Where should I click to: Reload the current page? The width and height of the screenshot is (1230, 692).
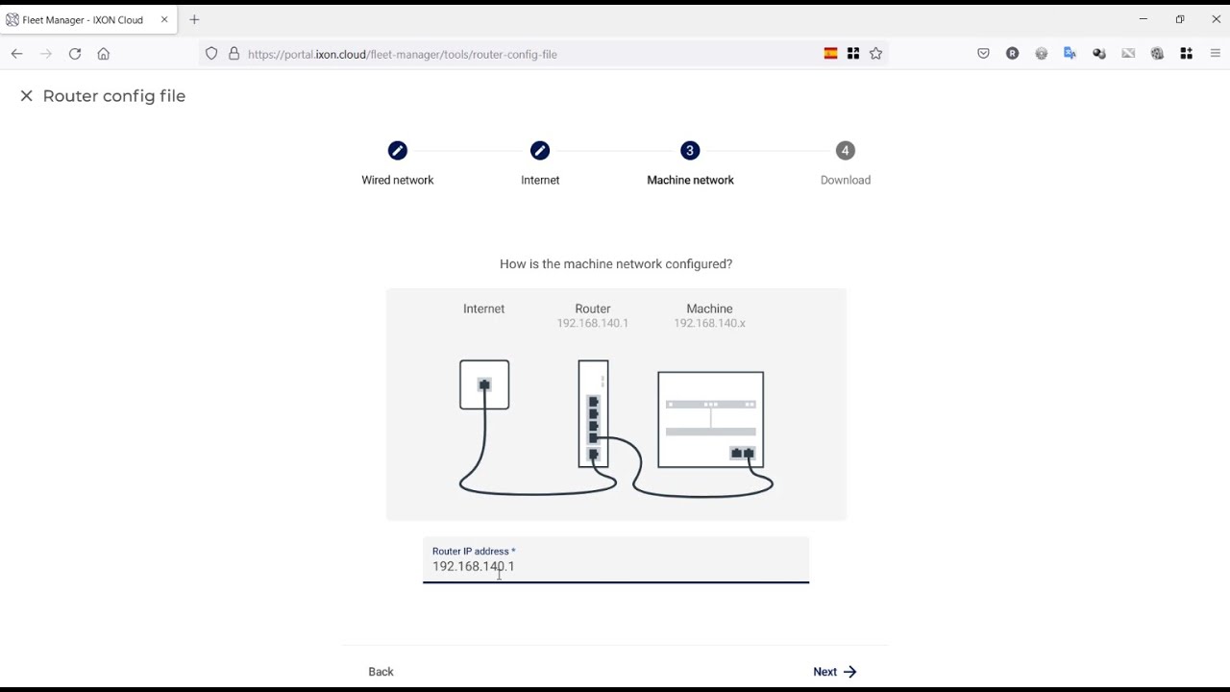[x=75, y=54]
